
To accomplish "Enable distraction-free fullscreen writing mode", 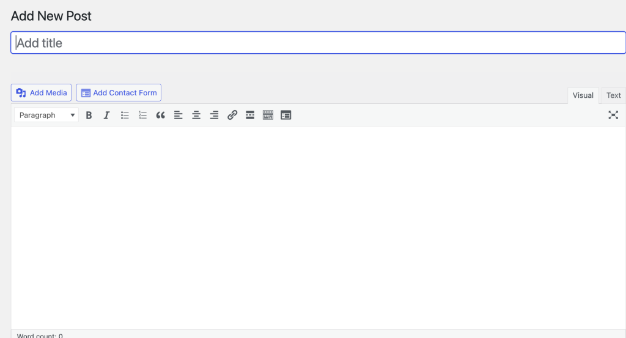I will (613, 115).
